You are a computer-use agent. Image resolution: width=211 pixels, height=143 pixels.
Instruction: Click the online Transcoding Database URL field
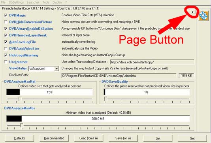(x=152, y=62)
